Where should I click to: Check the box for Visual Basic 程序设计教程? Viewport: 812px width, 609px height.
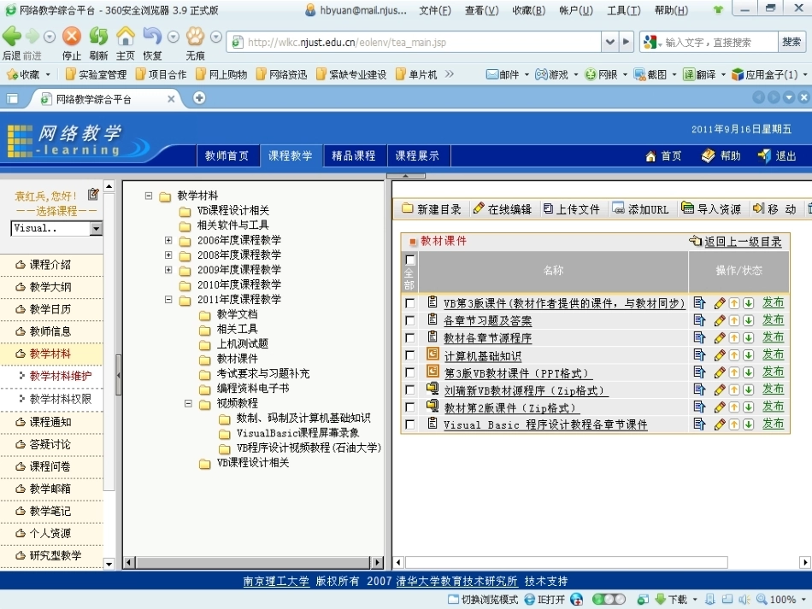410,425
